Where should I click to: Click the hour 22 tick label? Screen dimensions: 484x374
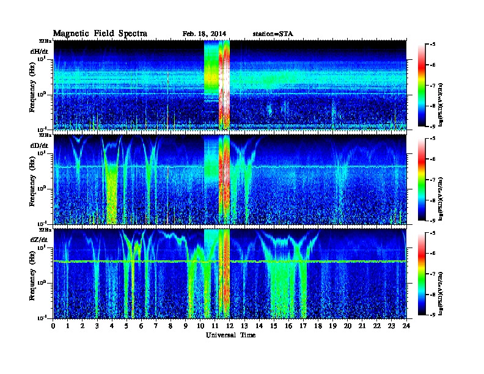pyautogui.click(x=377, y=326)
